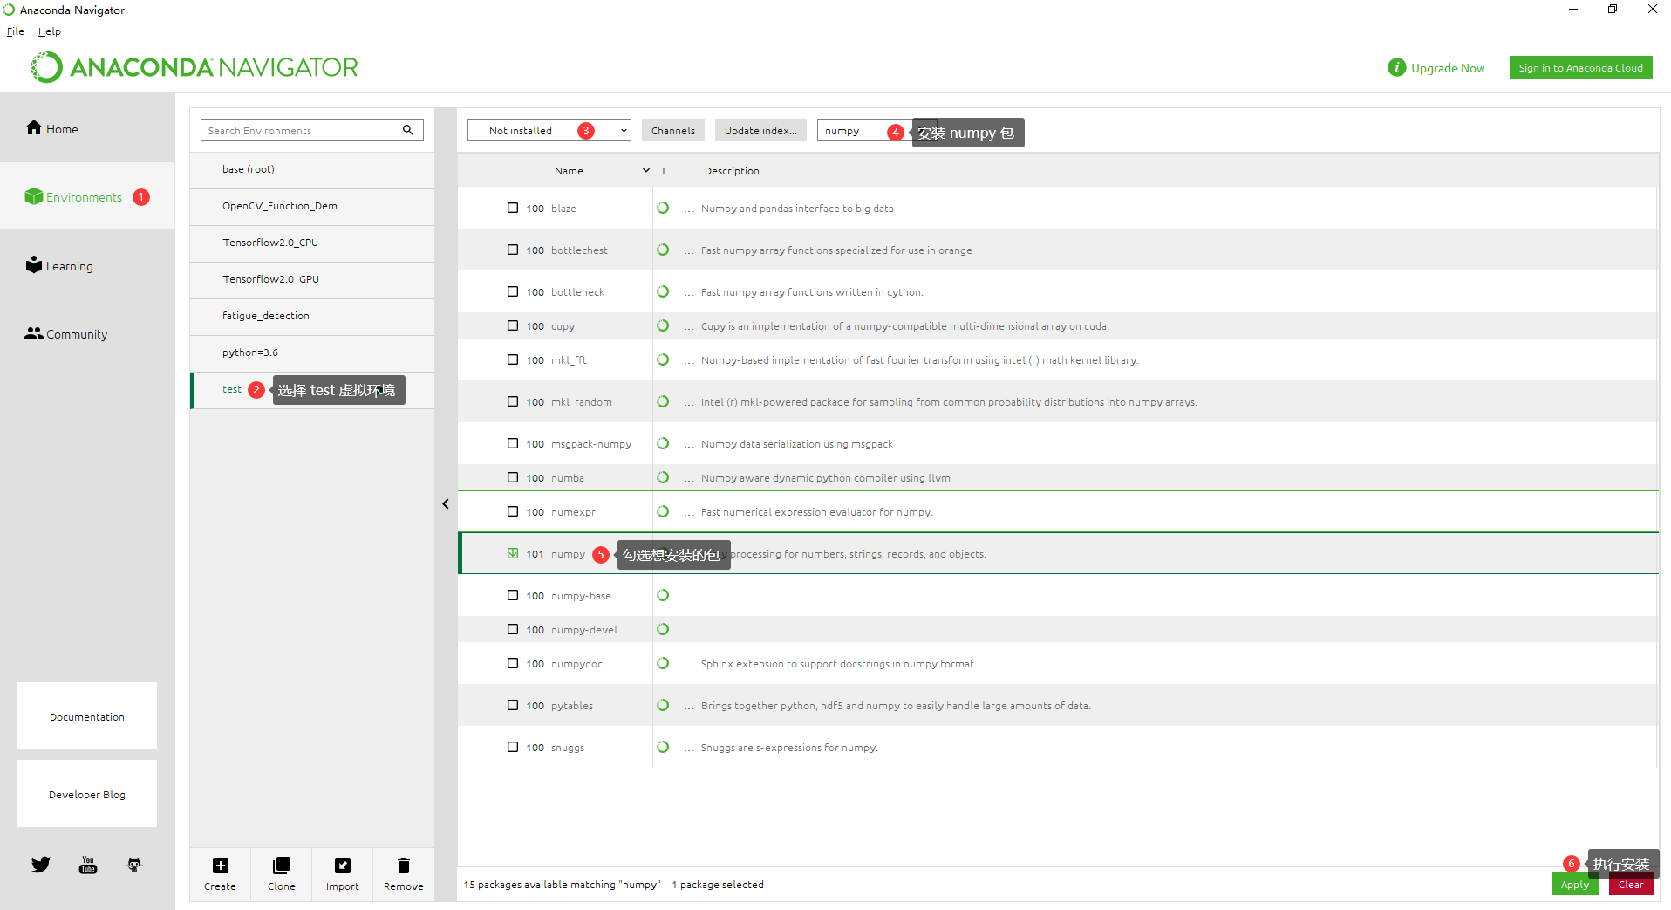Click the Twitter bird icon

click(x=41, y=865)
